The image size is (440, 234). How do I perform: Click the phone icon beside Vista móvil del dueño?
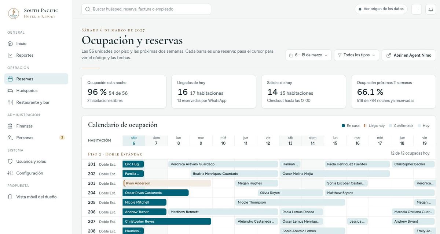coord(10,197)
